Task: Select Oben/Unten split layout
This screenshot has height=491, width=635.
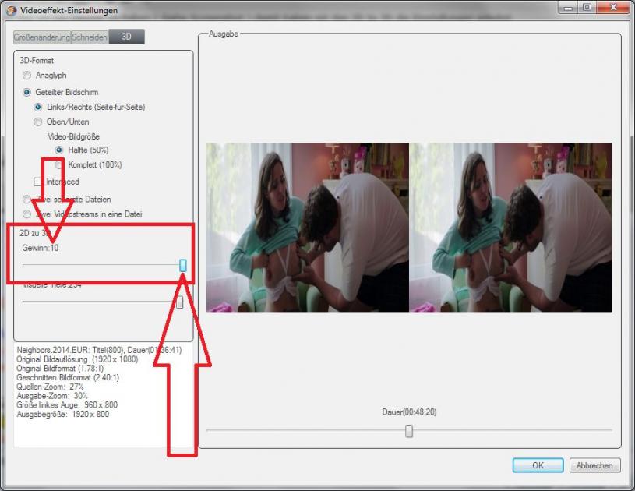Action: (x=38, y=122)
